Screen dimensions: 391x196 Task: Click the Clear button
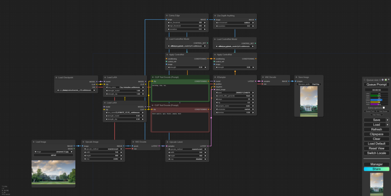pos(376,139)
